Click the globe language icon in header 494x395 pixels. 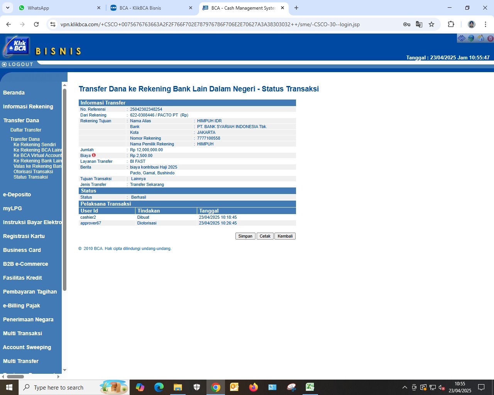471,38
